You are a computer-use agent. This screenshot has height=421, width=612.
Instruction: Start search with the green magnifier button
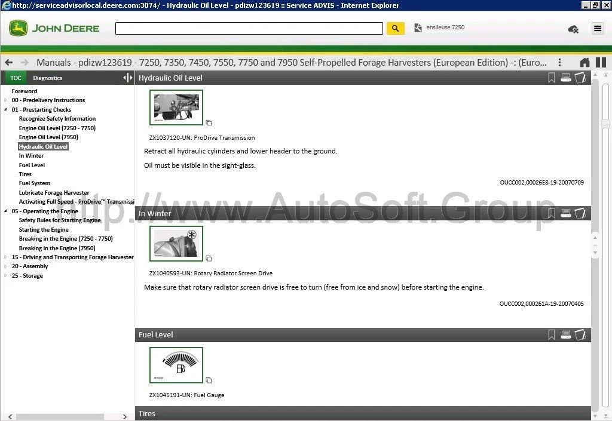click(394, 27)
